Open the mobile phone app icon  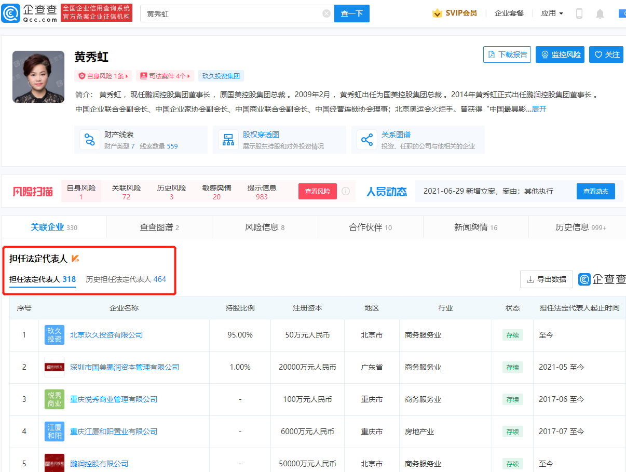coord(579,14)
